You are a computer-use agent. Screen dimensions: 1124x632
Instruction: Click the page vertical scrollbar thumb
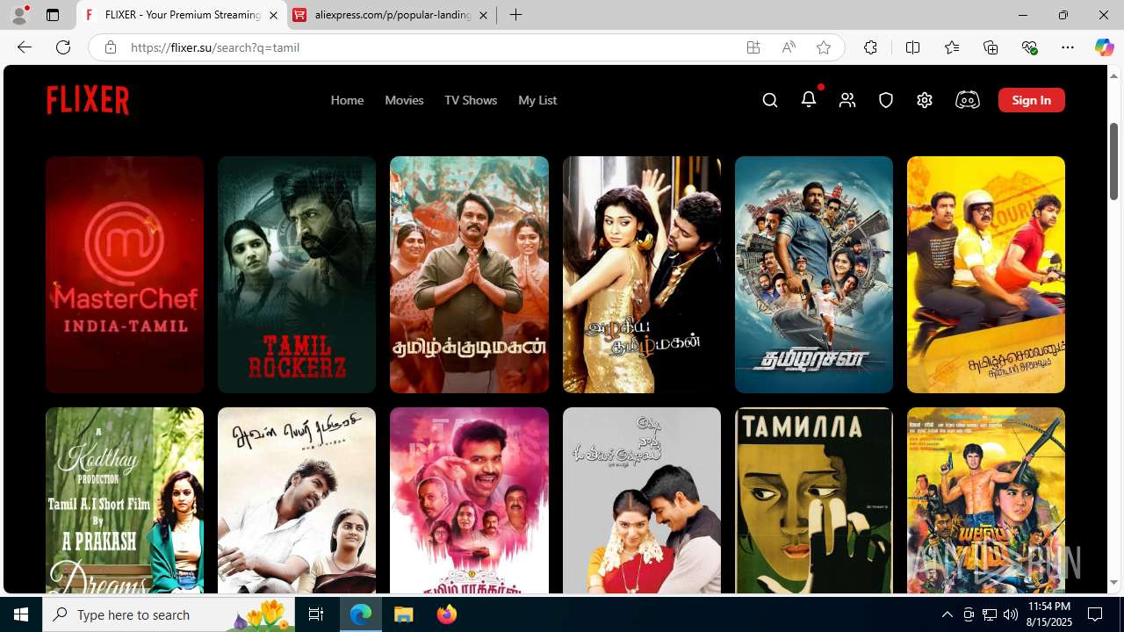point(1113,161)
